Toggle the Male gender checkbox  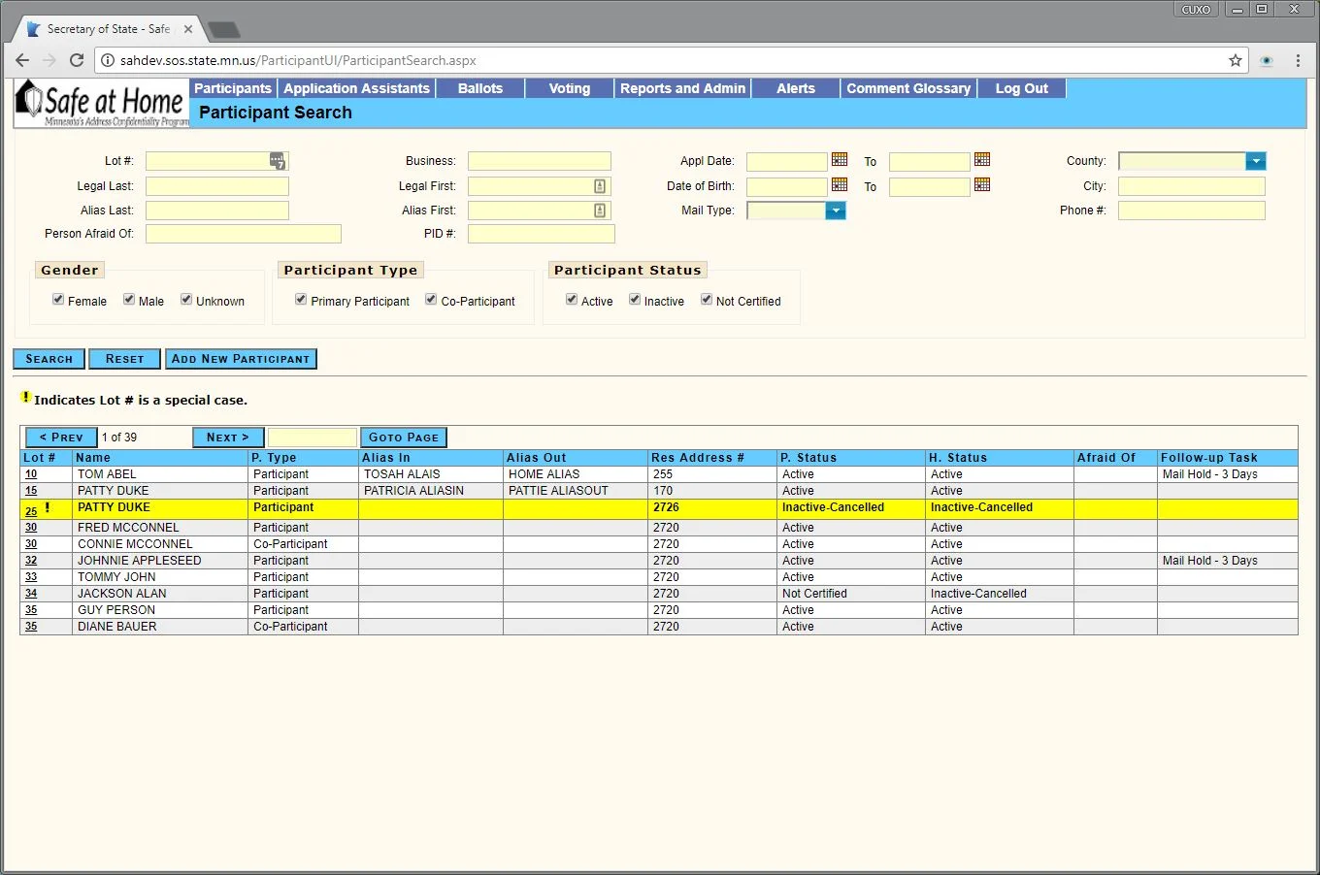pyautogui.click(x=129, y=300)
